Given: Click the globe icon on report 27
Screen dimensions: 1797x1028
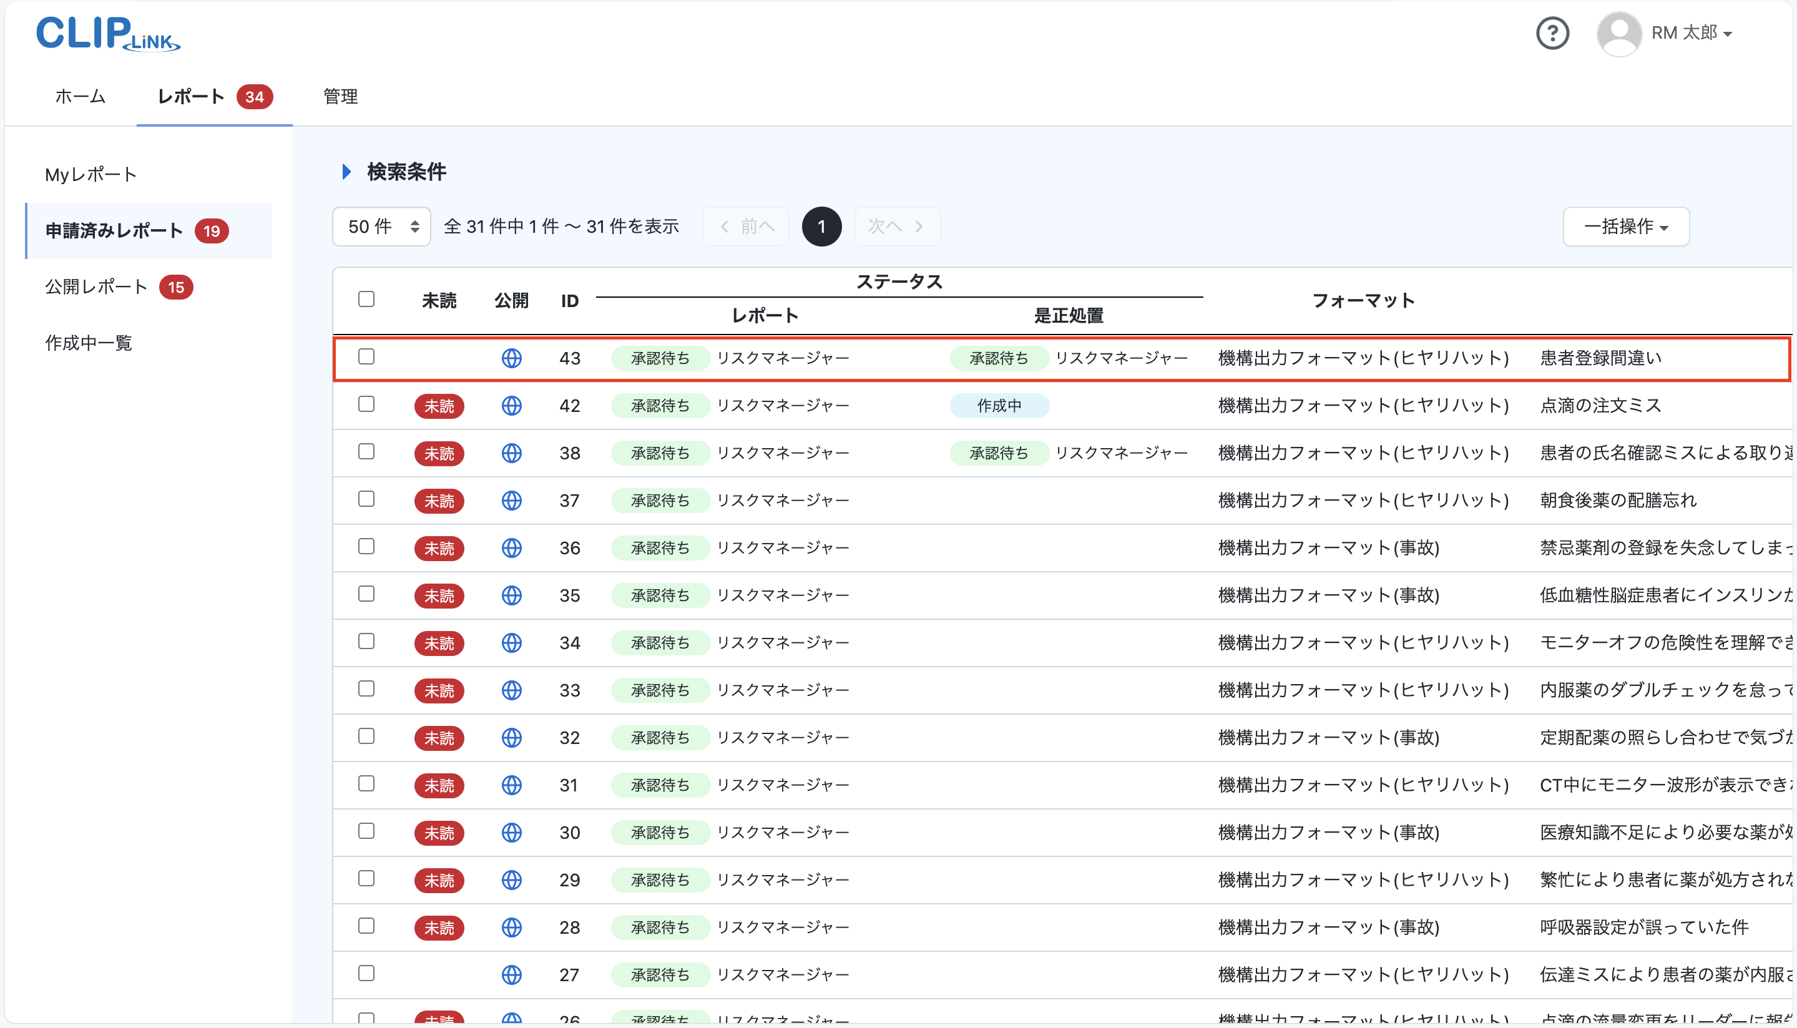Looking at the screenshot, I should (x=512, y=974).
